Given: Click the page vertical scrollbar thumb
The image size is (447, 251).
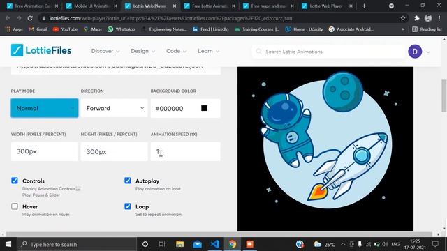Looking at the screenshot, I should [x=444, y=96].
